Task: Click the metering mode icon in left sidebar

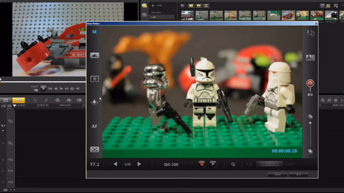Action: point(95,79)
